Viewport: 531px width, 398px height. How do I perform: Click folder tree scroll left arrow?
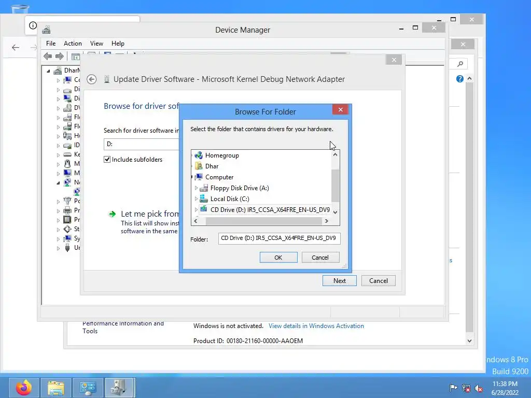coord(195,221)
